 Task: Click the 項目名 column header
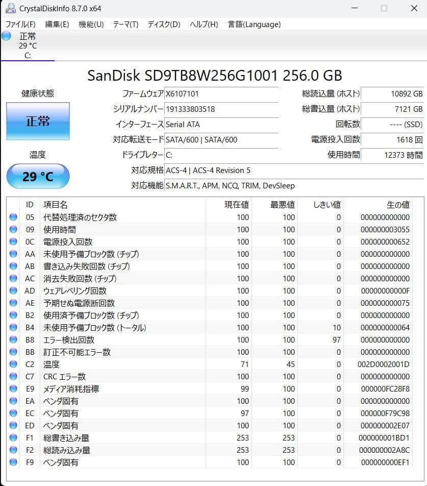tap(122, 205)
